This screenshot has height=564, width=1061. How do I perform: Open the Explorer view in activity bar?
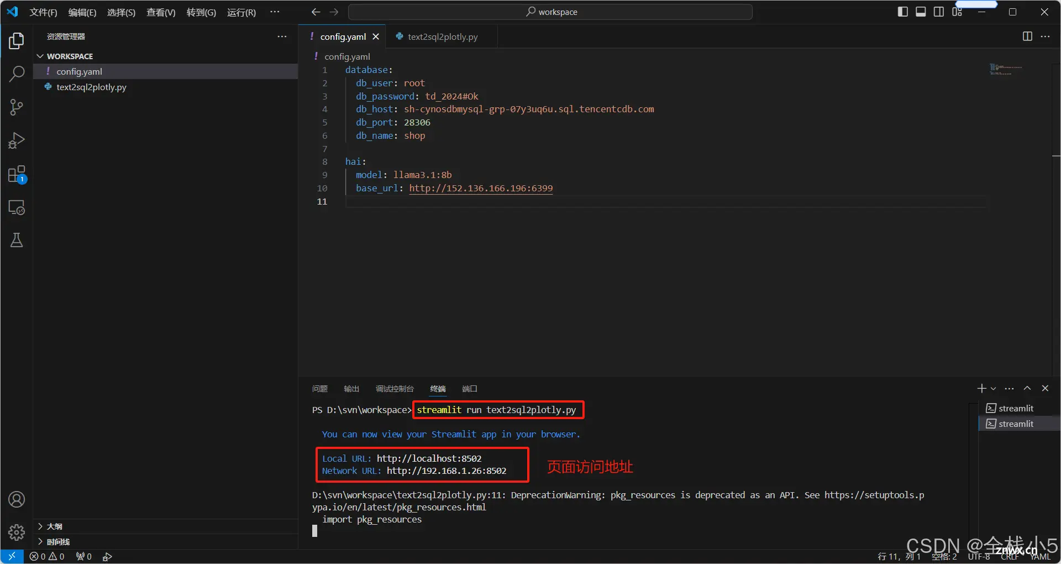[17, 41]
